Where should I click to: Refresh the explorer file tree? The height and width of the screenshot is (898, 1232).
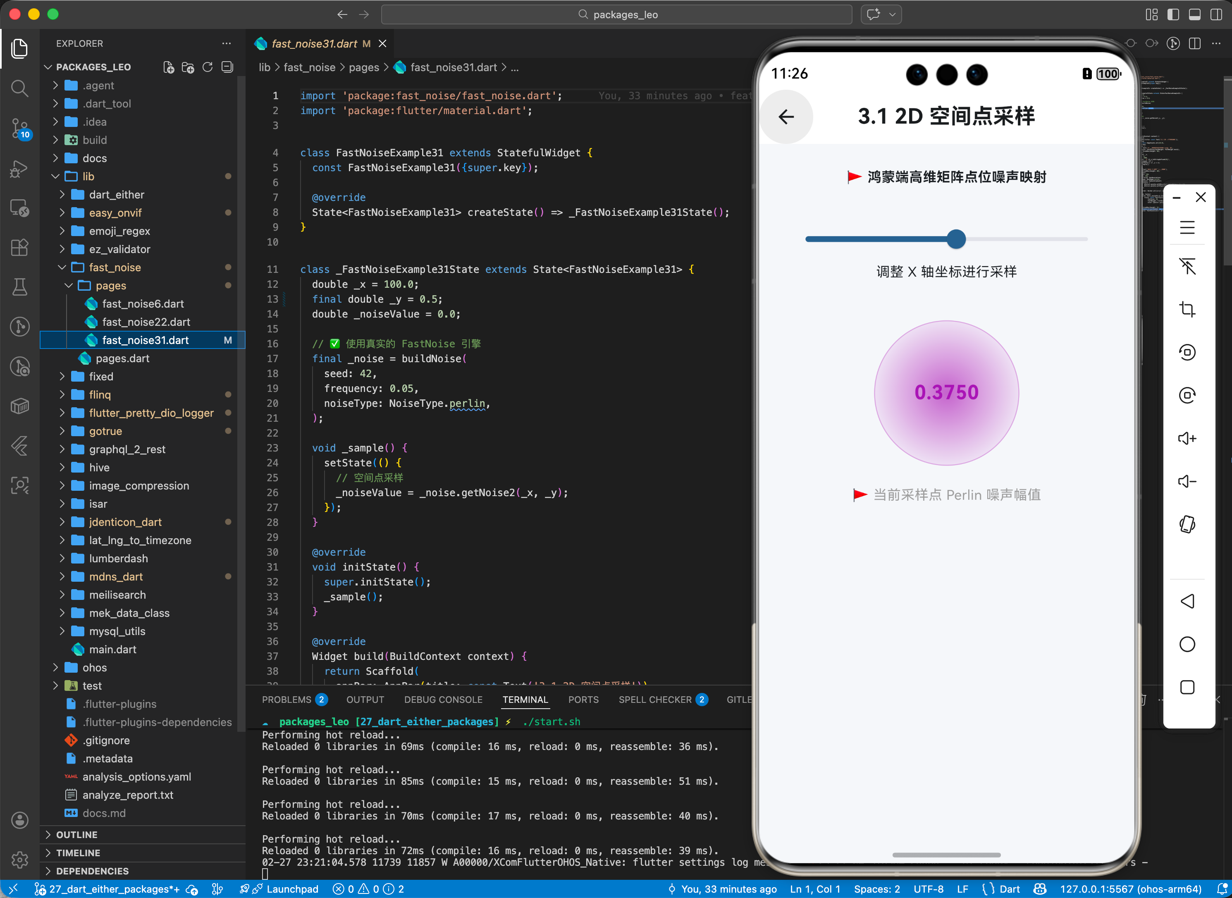pyautogui.click(x=208, y=67)
